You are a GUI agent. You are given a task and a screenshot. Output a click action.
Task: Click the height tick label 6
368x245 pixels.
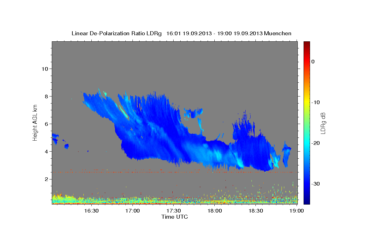coord(46,124)
